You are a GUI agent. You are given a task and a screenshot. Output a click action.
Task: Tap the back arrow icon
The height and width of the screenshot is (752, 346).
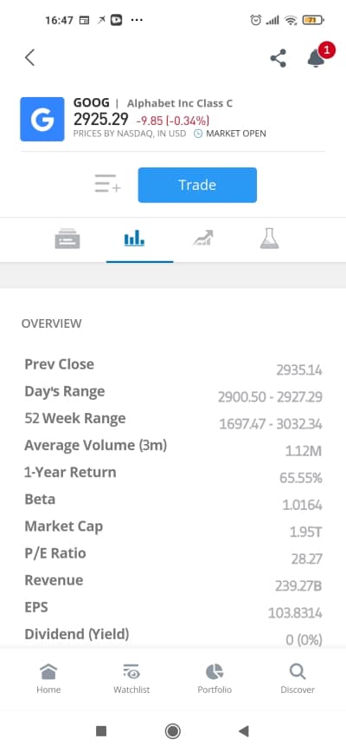point(29,57)
